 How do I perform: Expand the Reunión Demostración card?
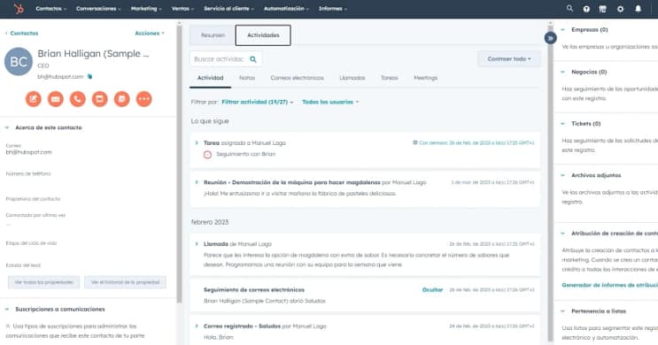coord(197,182)
